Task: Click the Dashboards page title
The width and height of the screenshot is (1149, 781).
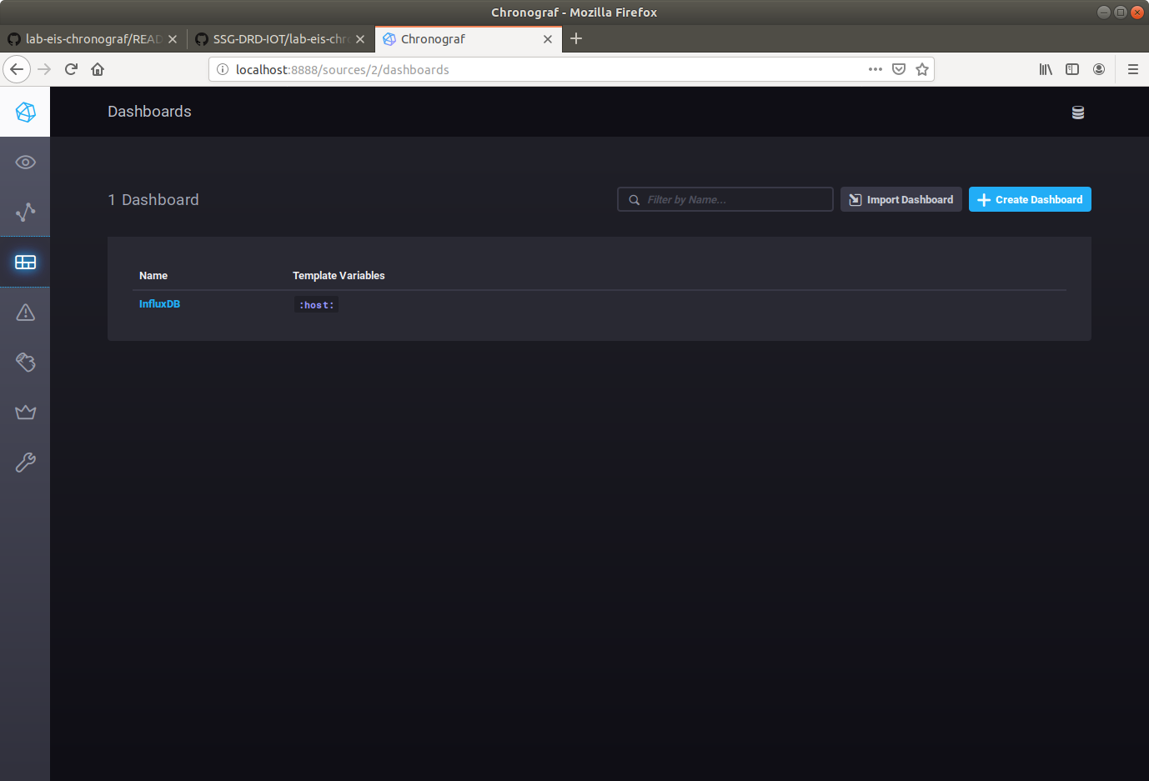Action: 149,112
